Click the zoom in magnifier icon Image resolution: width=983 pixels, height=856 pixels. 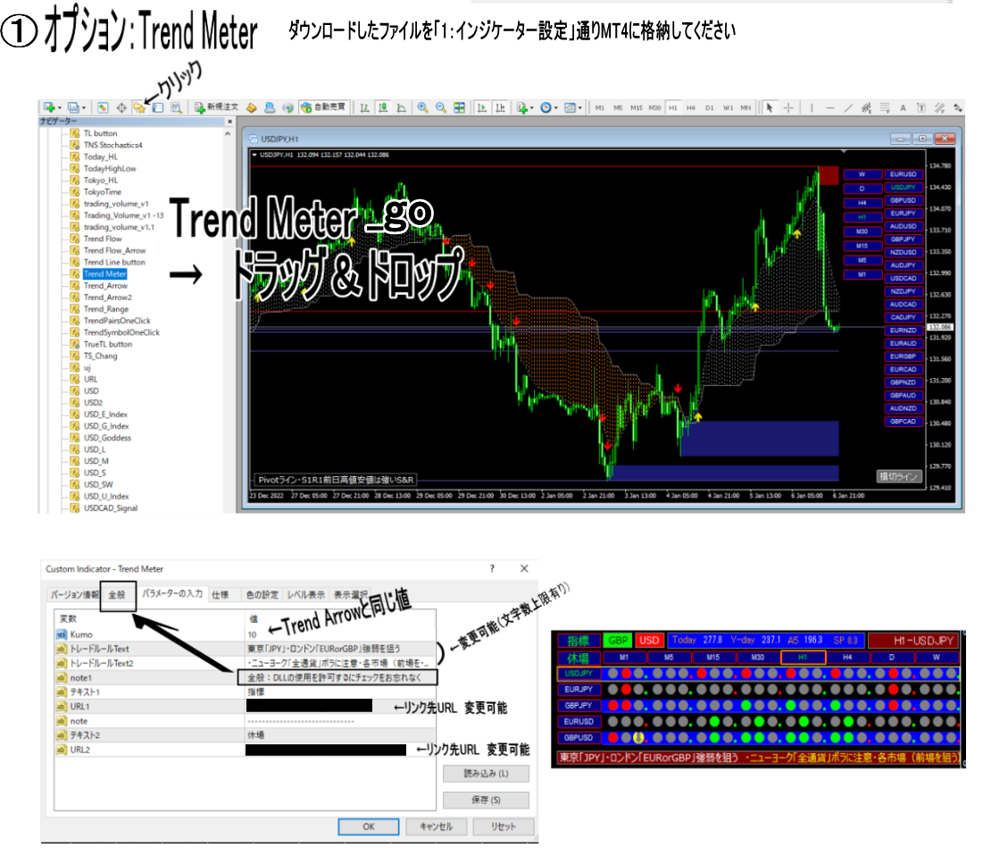pos(421,107)
